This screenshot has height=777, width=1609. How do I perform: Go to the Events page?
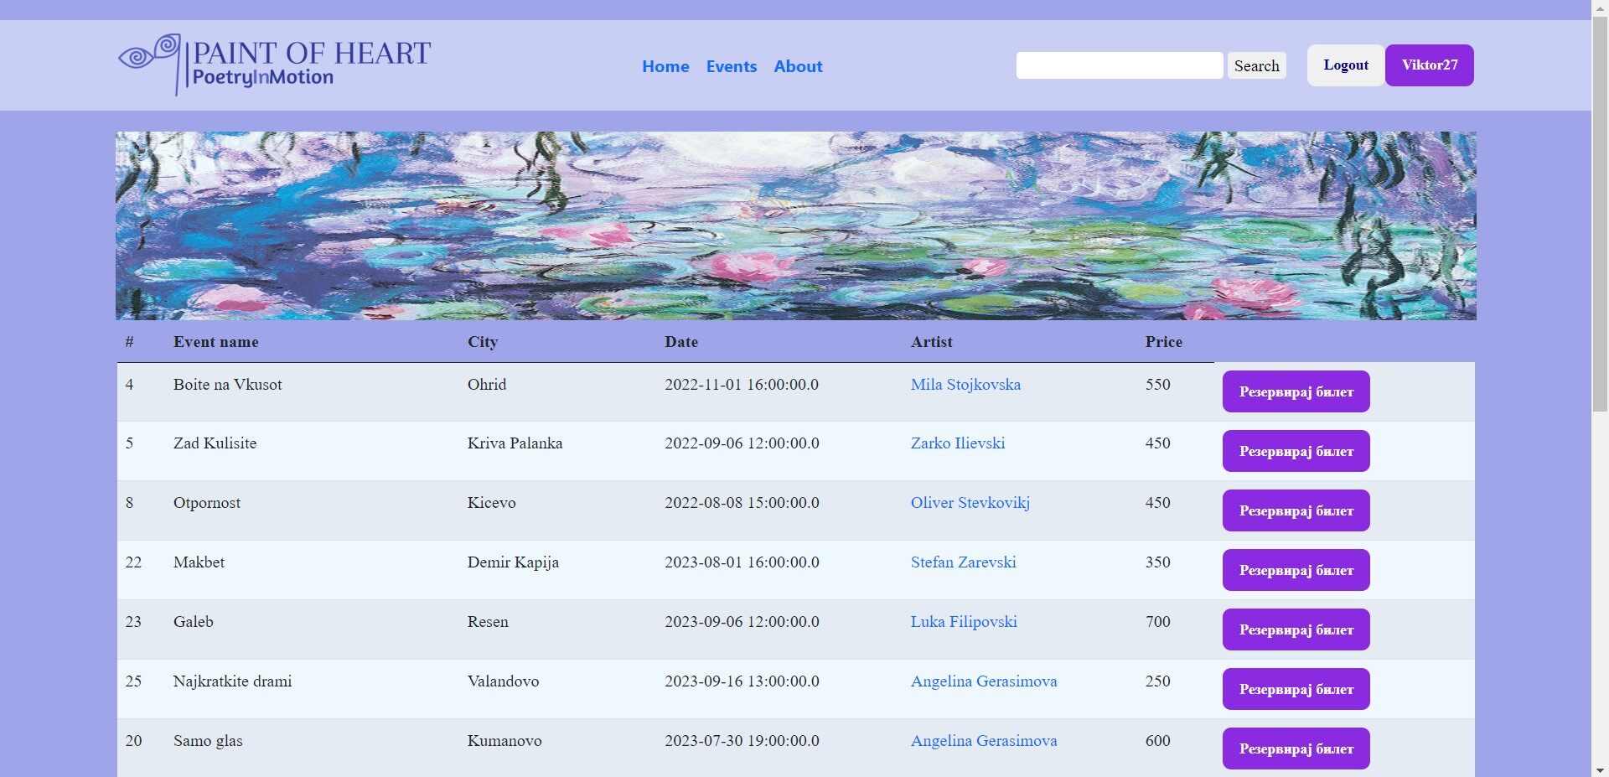click(x=731, y=66)
